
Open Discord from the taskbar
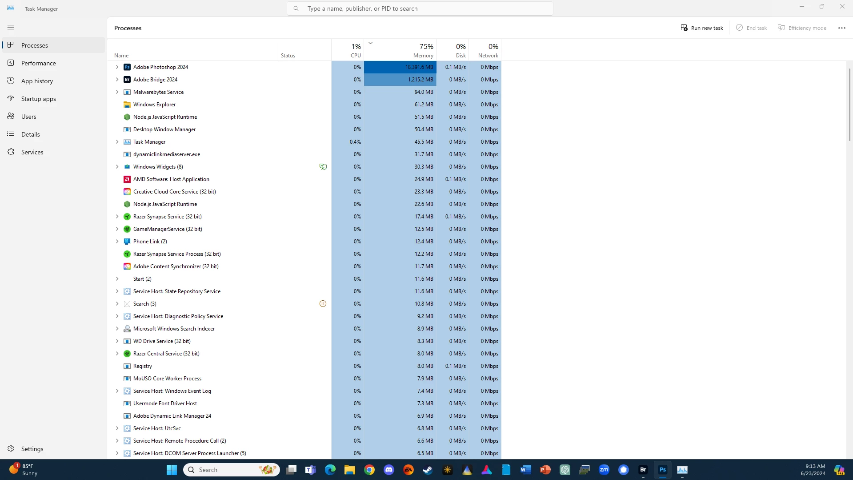[x=389, y=470]
